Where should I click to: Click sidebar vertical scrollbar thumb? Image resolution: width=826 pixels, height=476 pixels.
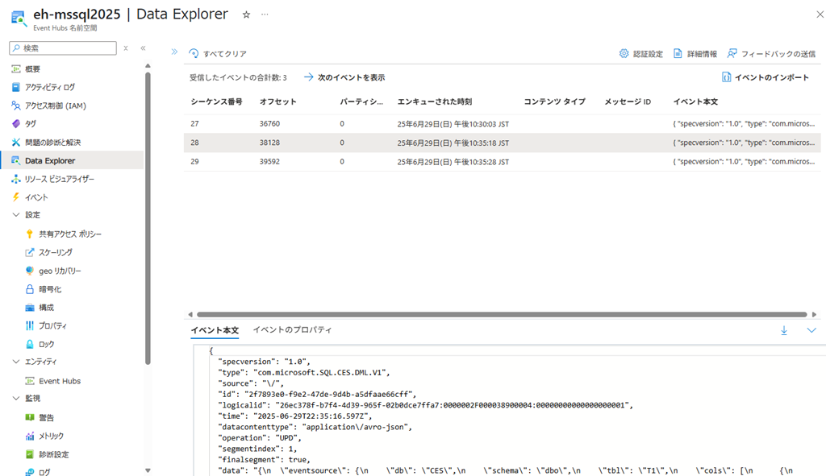148,218
